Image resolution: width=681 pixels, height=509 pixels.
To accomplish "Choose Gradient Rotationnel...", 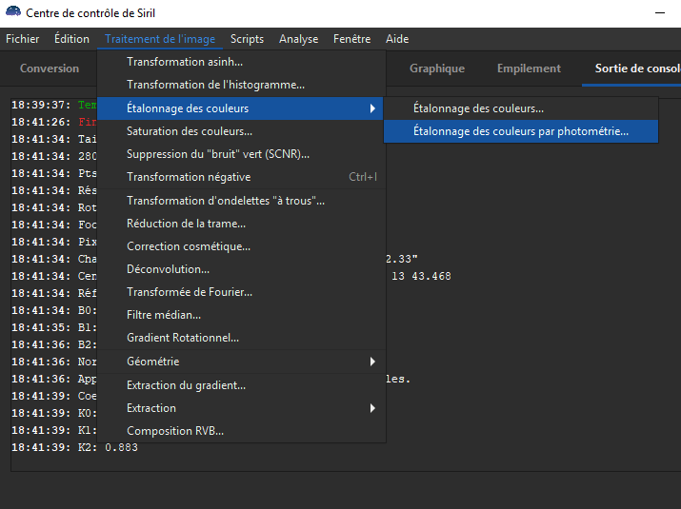I will (242, 338).
